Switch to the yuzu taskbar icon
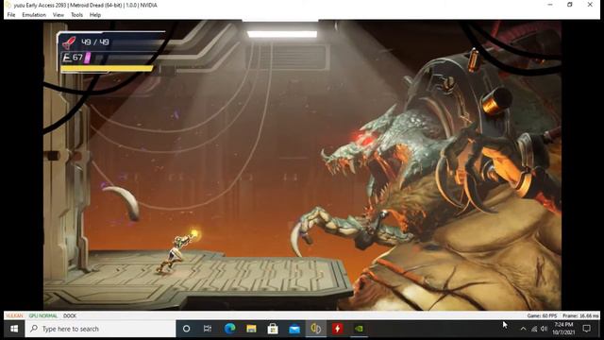This screenshot has width=604, height=340. [x=316, y=329]
